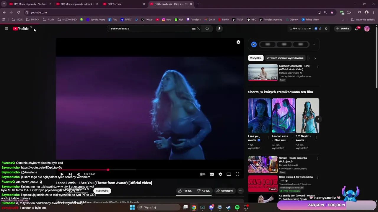Image resolution: width=378 pixels, height=212 pixels.
Task: Click the search field with 'i see you avatra'
Action: click(149, 29)
